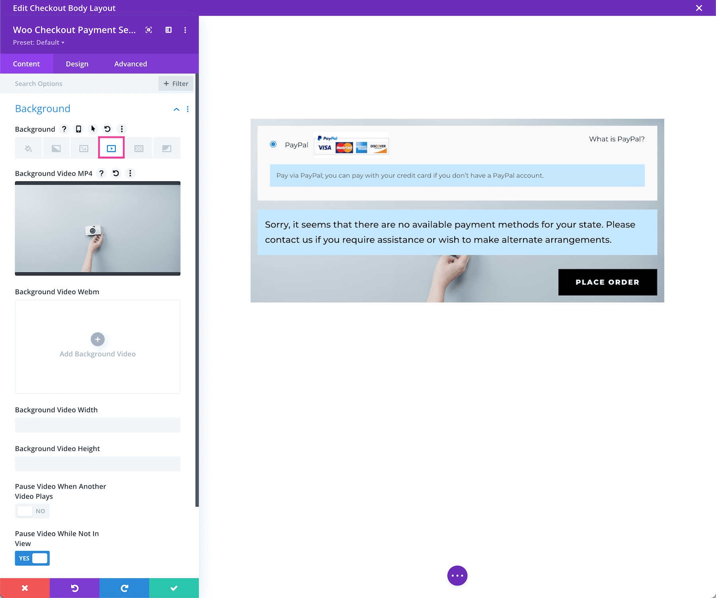
Task: Select the background image icon
Action: coord(84,148)
